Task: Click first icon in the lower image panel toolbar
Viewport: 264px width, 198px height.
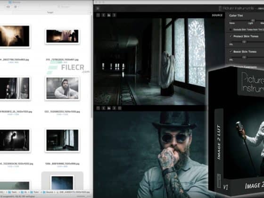Action: point(98,108)
